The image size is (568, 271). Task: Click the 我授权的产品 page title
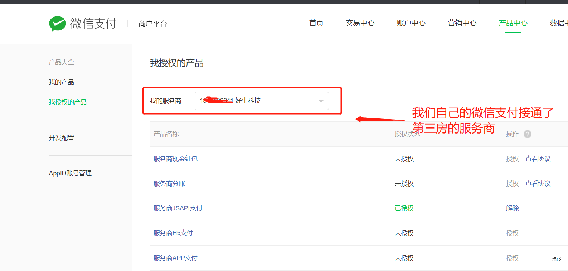(x=177, y=63)
